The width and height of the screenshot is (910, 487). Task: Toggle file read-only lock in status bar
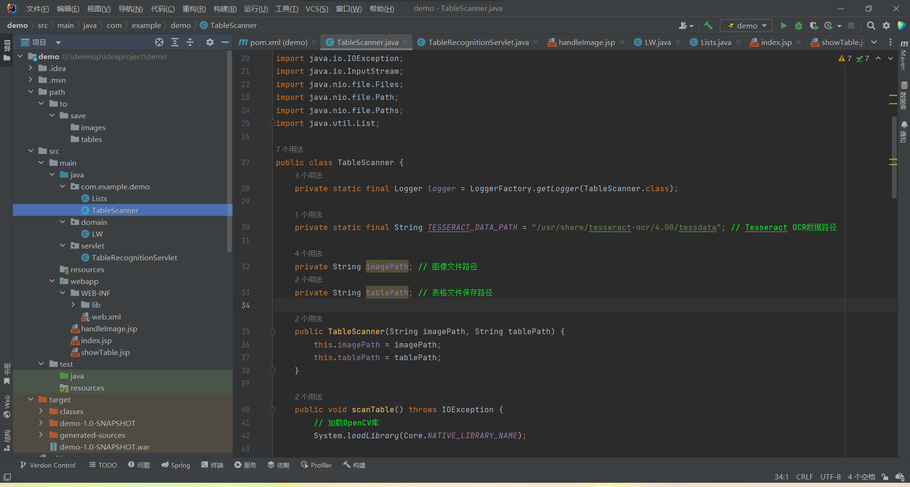click(x=885, y=477)
